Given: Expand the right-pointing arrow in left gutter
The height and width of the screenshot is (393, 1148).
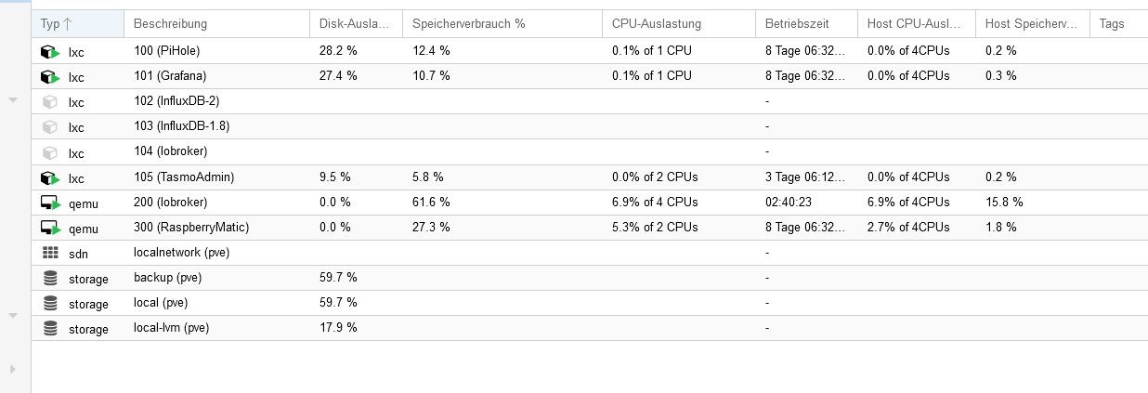Looking at the screenshot, I should click(x=13, y=370).
